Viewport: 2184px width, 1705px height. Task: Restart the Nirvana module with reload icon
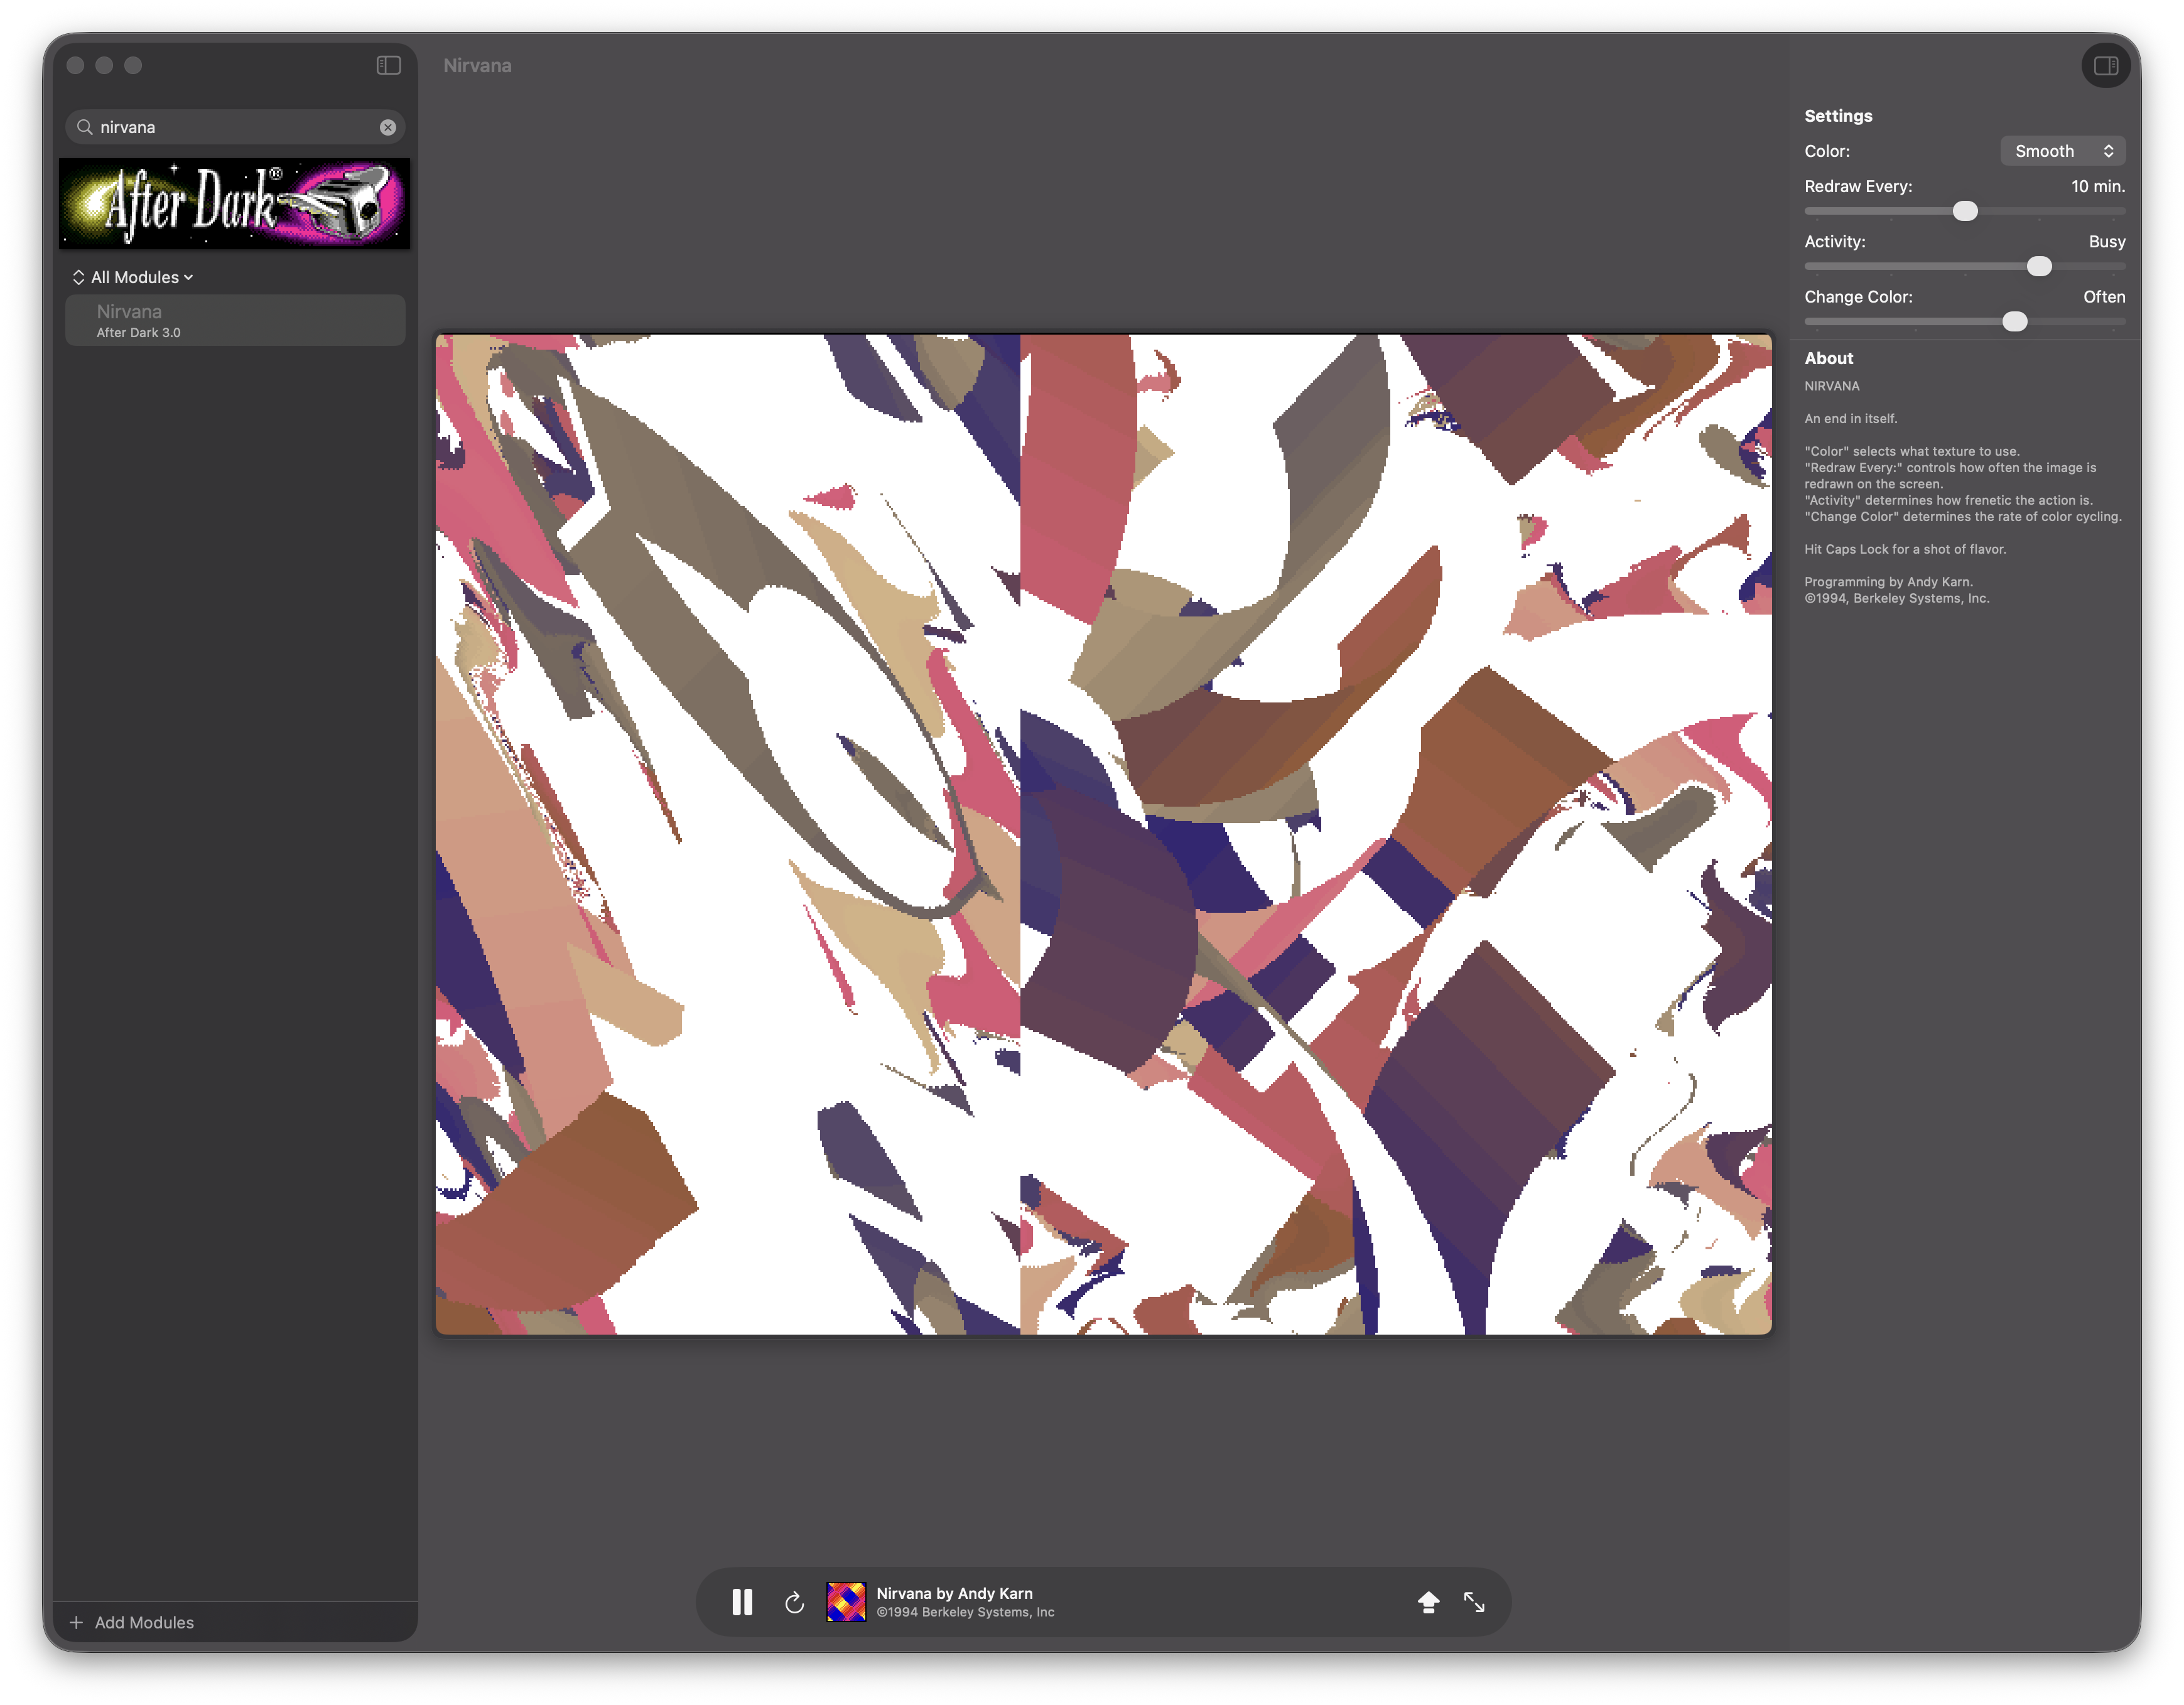794,1602
